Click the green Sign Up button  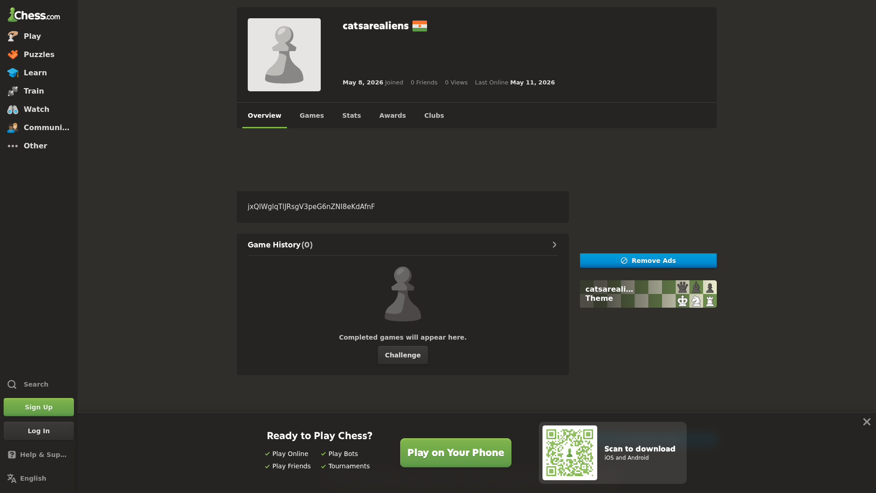point(39,407)
